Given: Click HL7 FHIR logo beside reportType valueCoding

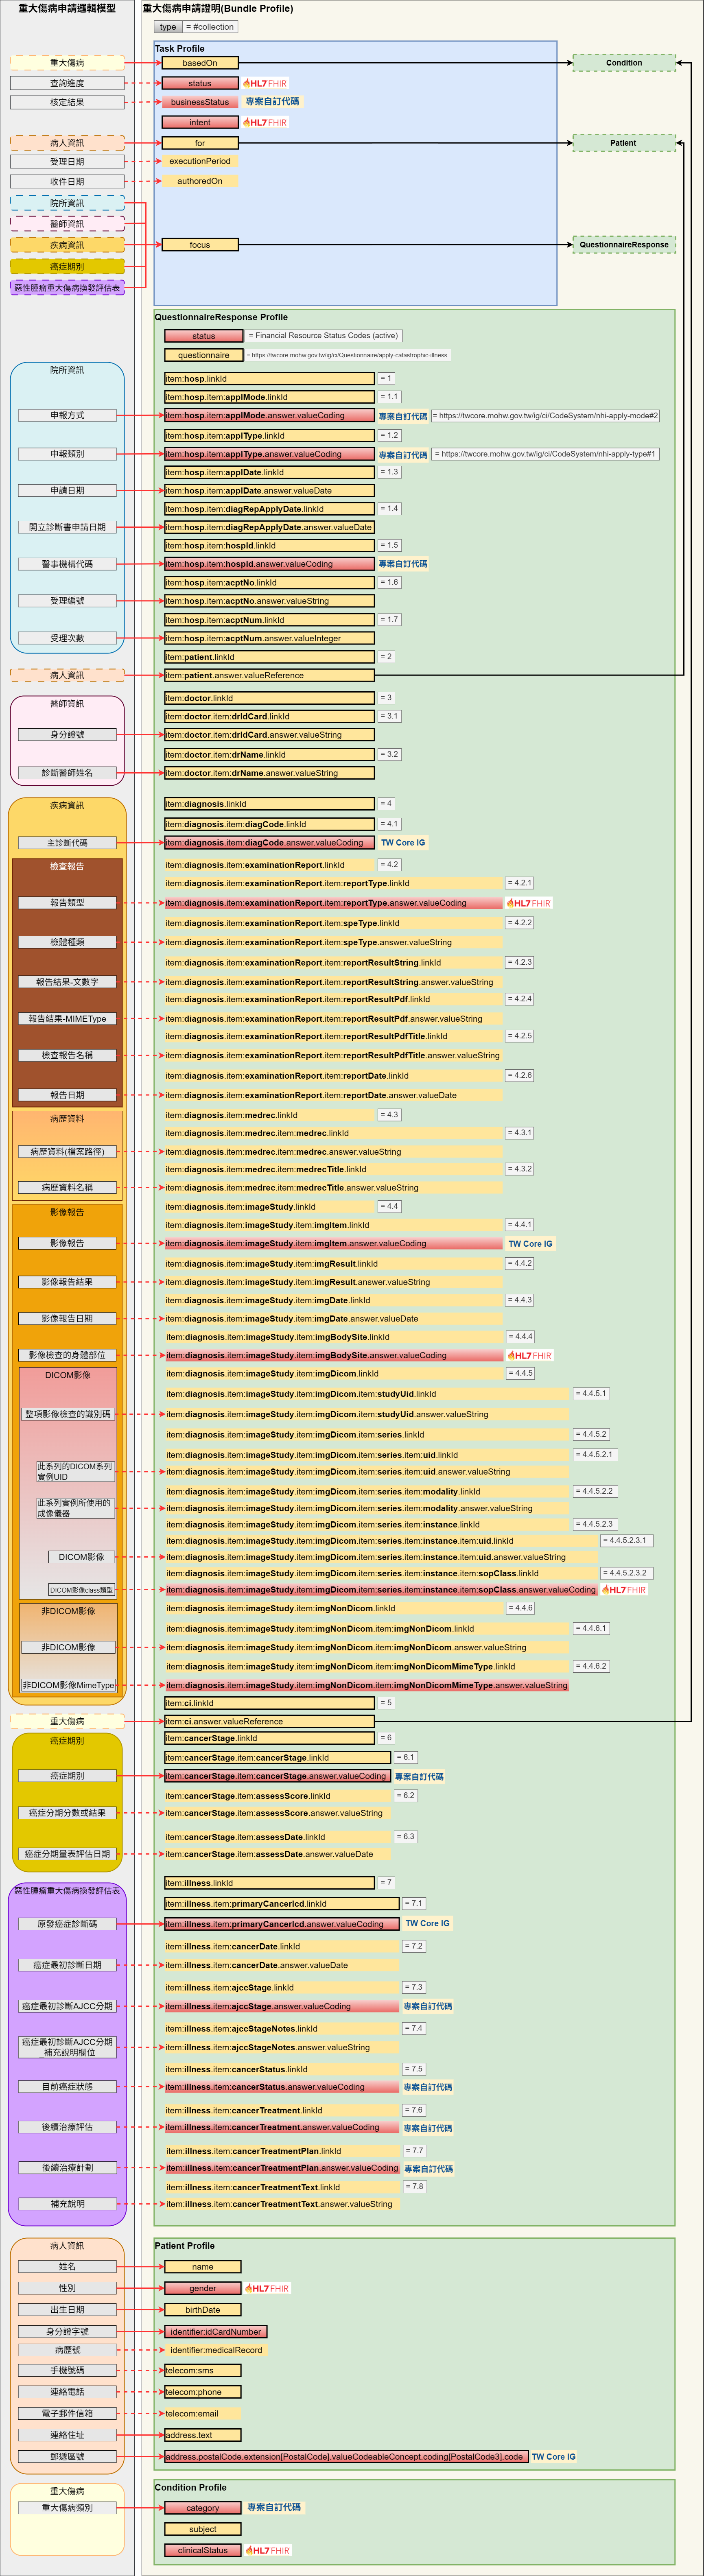Looking at the screenshot, I should pos(529,903).
